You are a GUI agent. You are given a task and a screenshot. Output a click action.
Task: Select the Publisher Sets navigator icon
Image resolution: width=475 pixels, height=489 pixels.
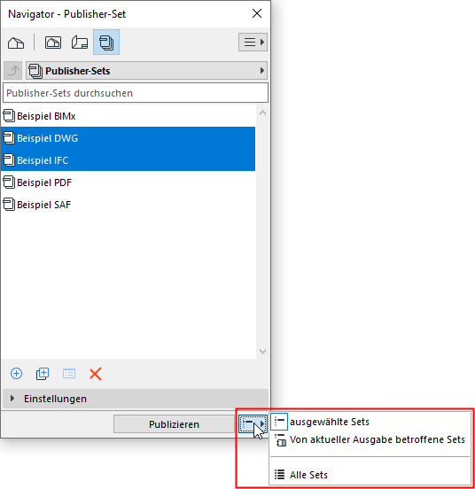(x=106, y=43)
